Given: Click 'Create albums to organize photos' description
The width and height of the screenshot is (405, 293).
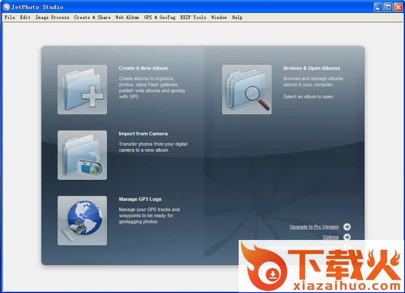Looking at the screenshot, I should coord(152,87).
